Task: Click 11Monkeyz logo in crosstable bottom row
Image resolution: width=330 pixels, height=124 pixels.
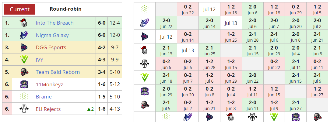Action: pos(296,117)
